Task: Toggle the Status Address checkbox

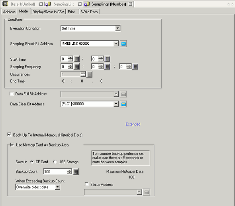Action: 86,184
